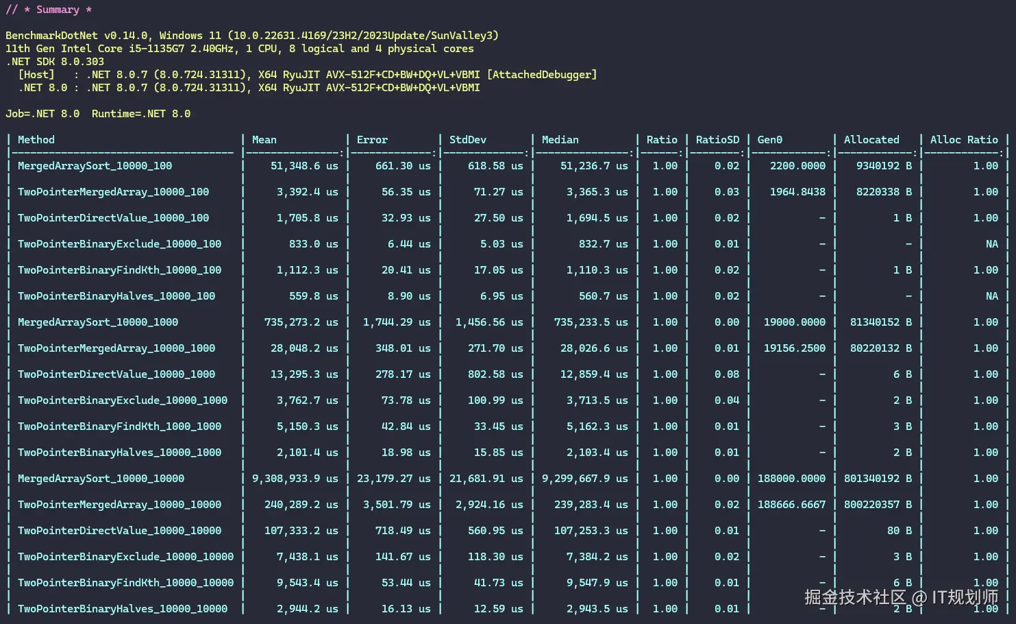This screenshot has height=624, width=1016.
Task: Click the "11th Gen Intel Core i5-1135G7" line
Action: 240,49
